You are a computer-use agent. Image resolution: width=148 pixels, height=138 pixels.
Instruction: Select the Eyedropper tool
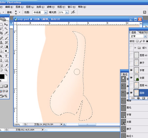point(6,66)
